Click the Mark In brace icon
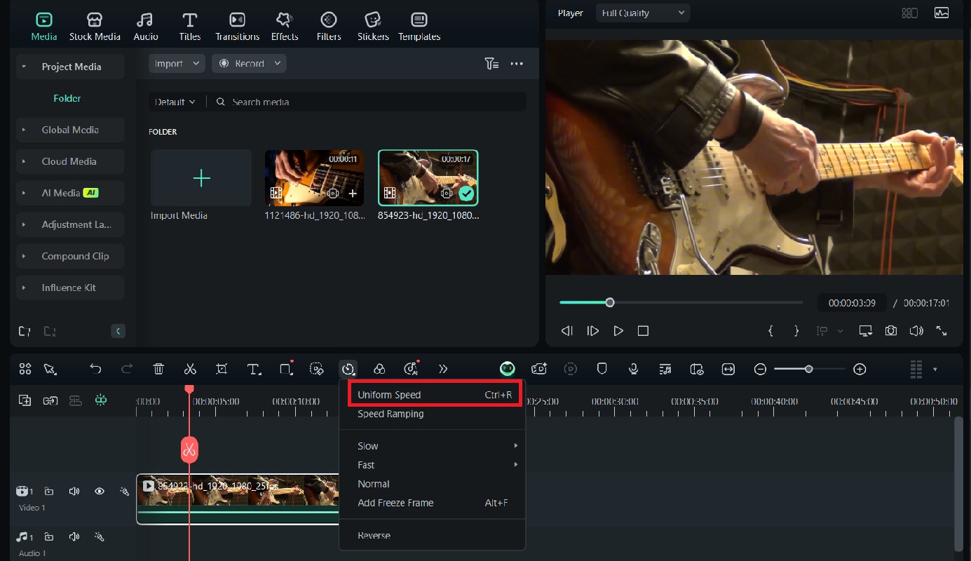This screenshot has height=561, width=971. (770, 331)
